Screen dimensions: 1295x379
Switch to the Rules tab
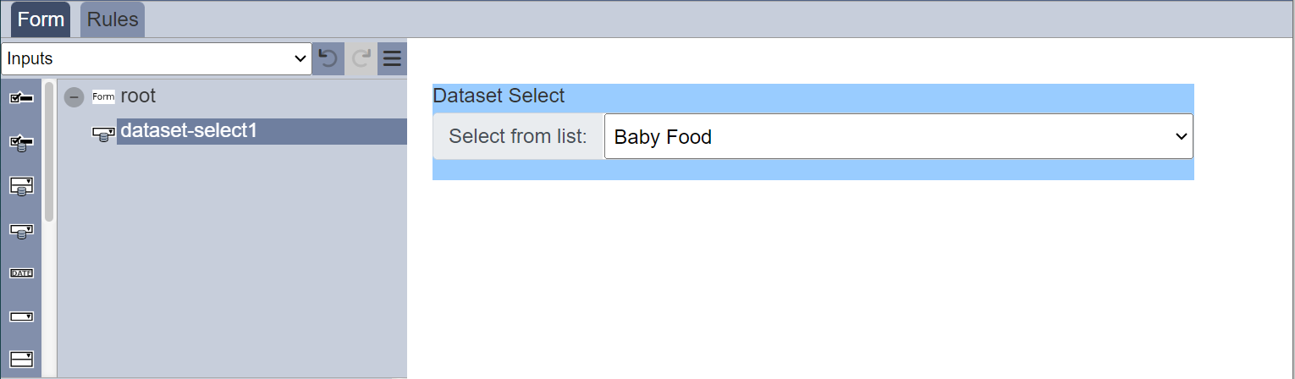[113, 19]
